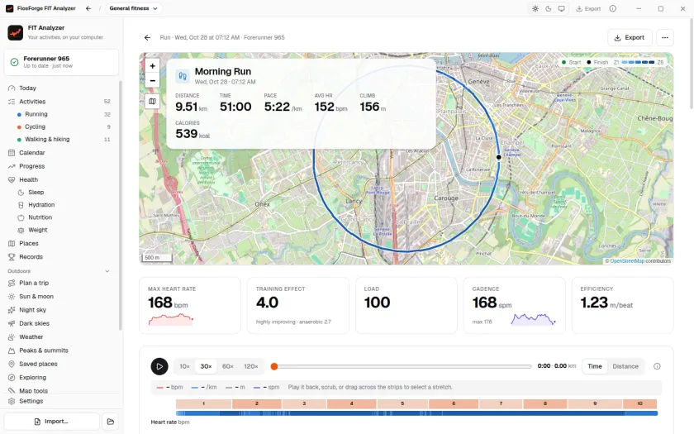Open Night sky tool
Image resolution: width=694 pixels, height=434 pixels.
61,310
